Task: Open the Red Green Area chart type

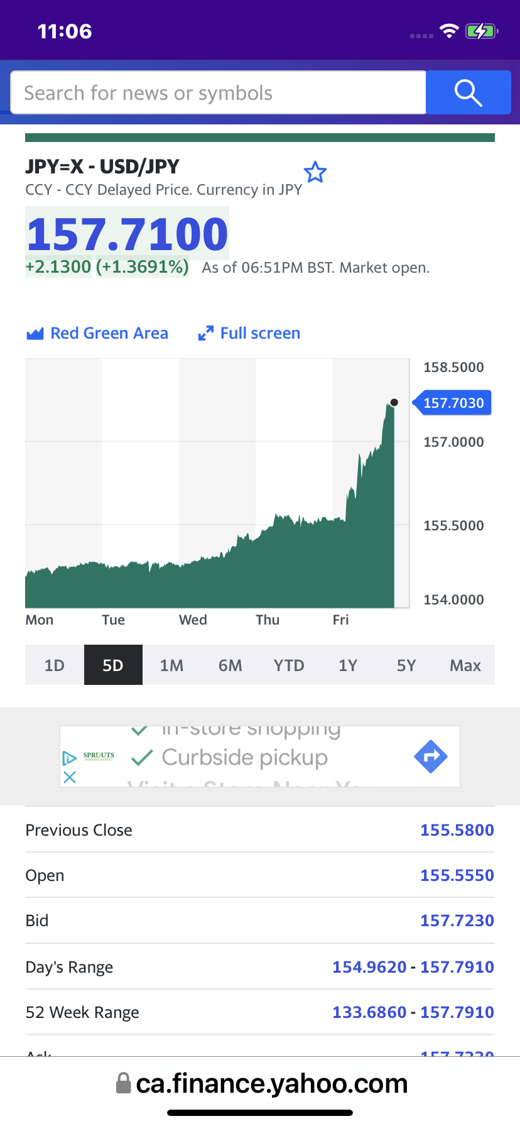Action: tap(97, 333)
